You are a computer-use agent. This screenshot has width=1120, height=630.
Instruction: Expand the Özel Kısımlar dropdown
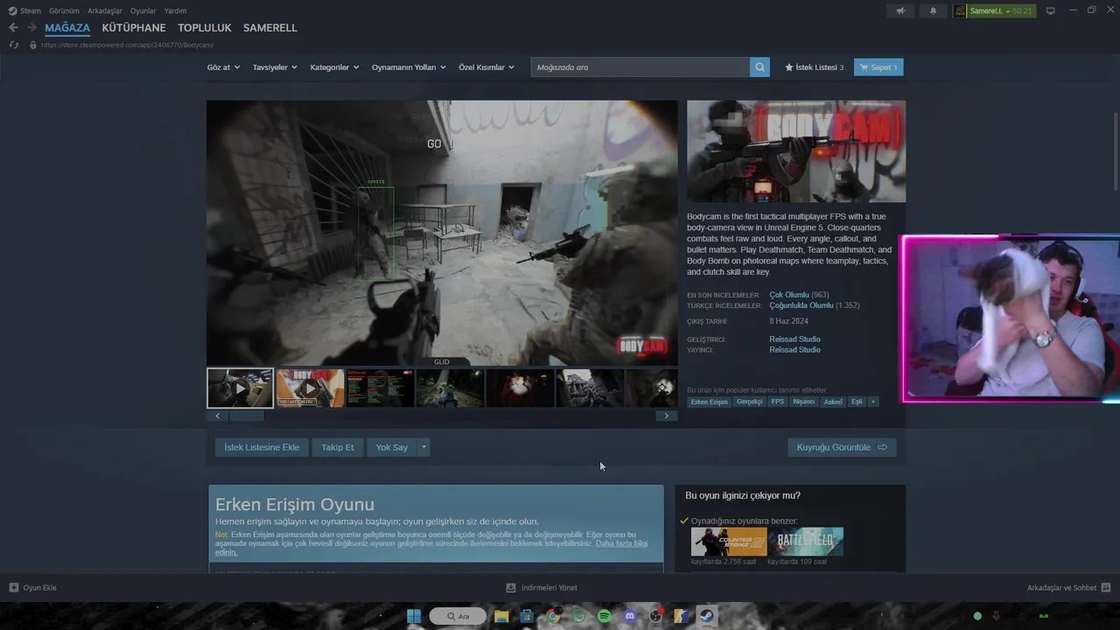486,67
